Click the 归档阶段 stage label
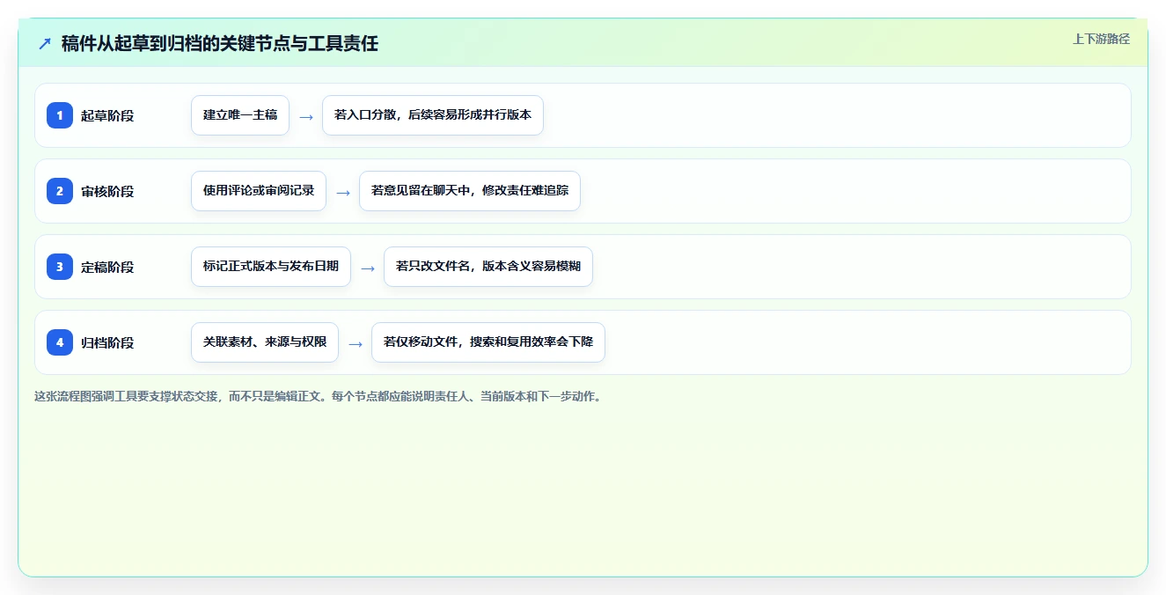This screenshot has height=595, width=1166. (x=107, y=342)
